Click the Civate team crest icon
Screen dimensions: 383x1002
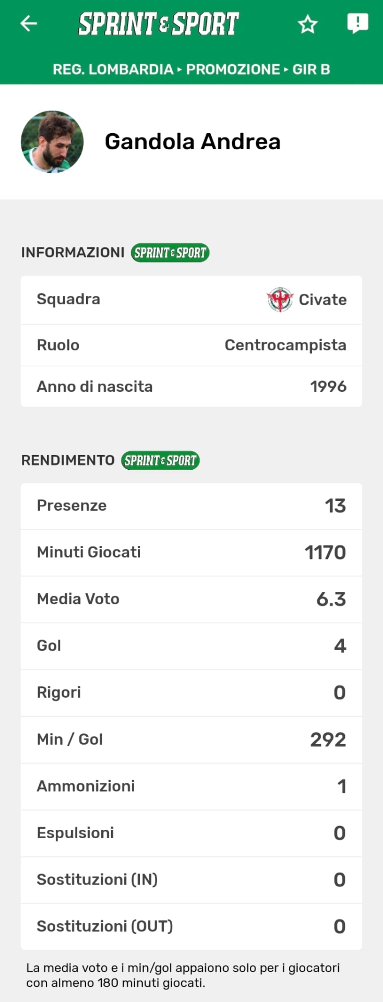tap(280, 300)
